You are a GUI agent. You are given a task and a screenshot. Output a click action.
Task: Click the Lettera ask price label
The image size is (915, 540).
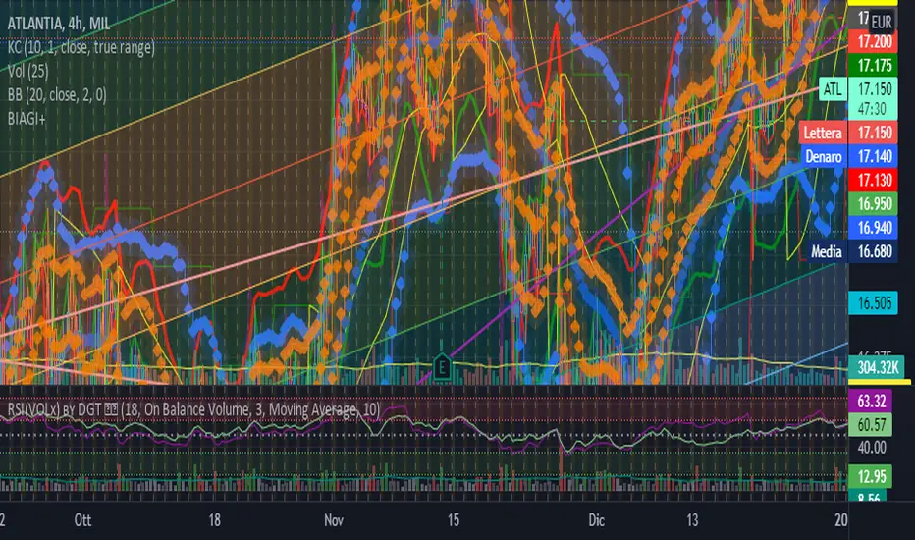pyautogui.click(x=822, y=134)
